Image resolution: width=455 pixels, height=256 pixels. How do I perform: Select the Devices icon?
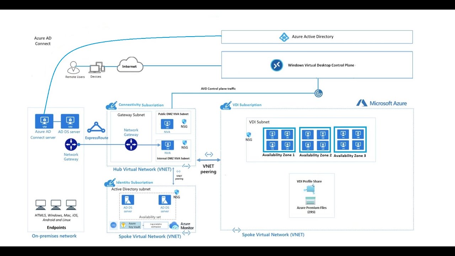pyautogui.click(x=96, y=68)
